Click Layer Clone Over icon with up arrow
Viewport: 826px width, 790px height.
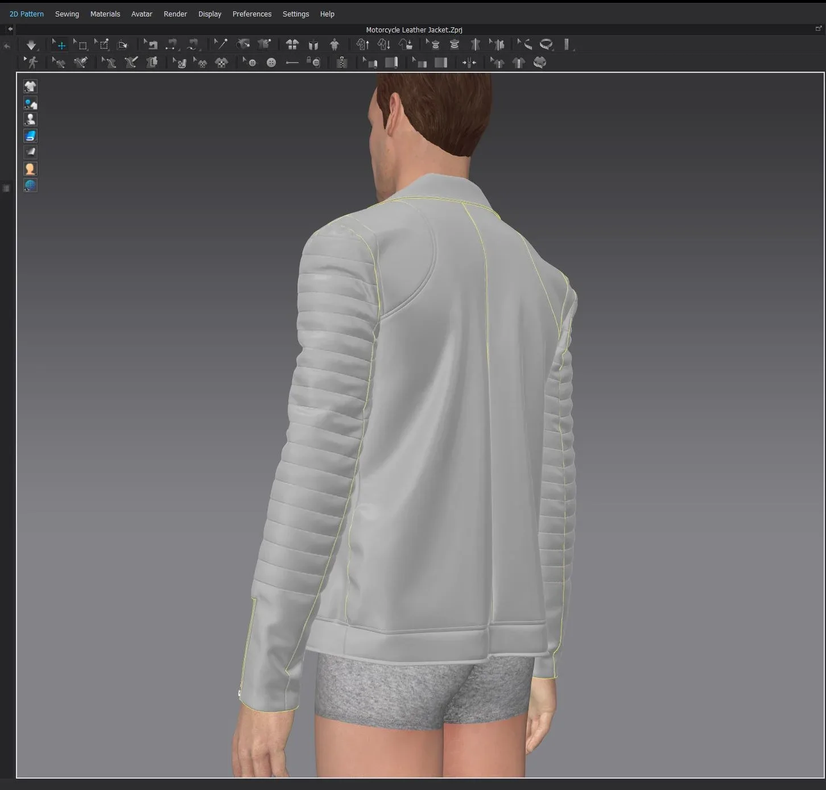click(x=363, y=44)
